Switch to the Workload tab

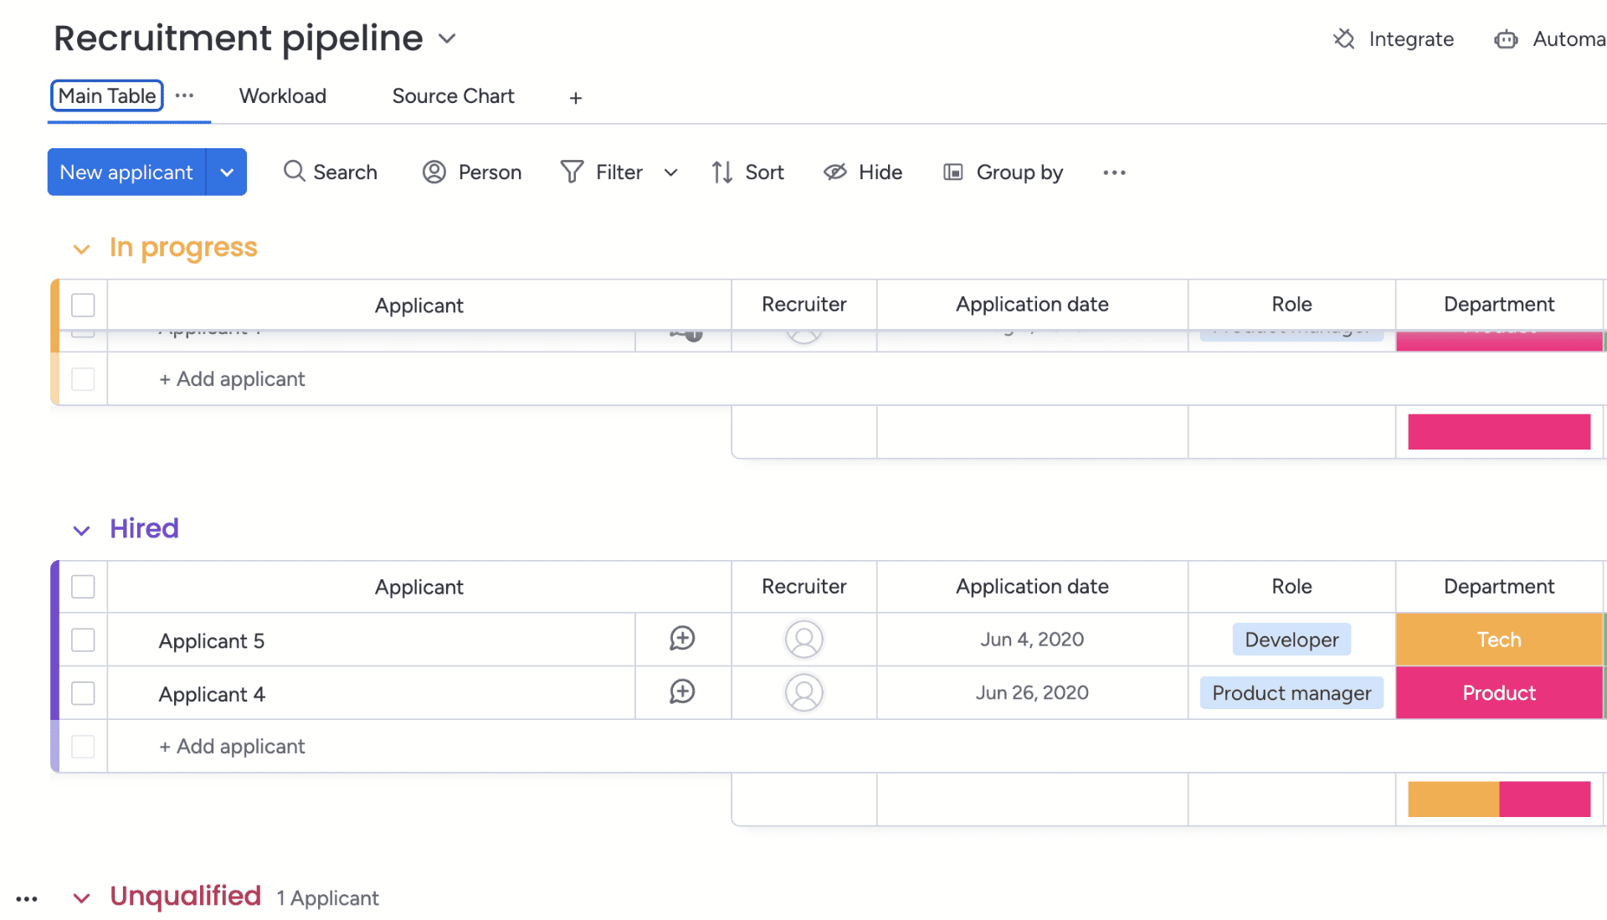pos(283,95)
